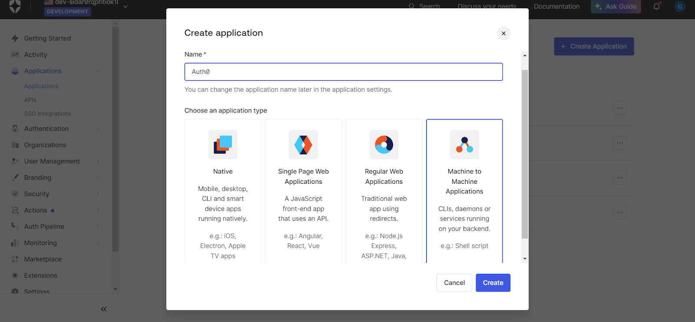Select the Single Page Web Applications icon
Viewport: 695px width, 322px height.
pos(303,145)
